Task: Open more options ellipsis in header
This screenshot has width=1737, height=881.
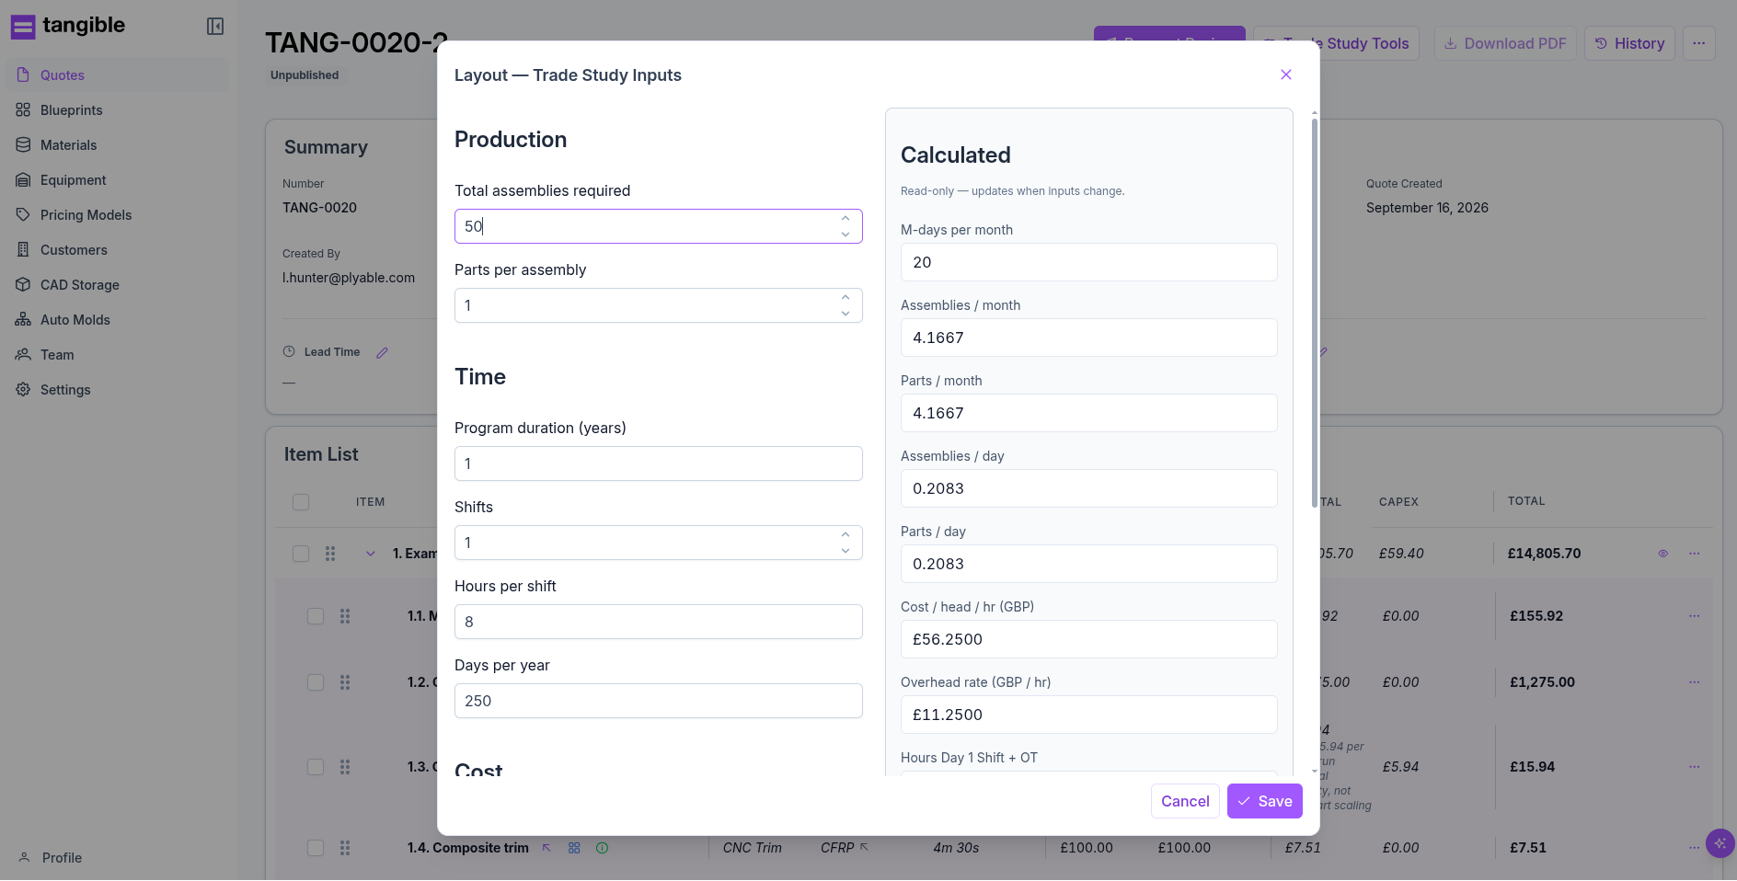Action: pos(1698,43)
